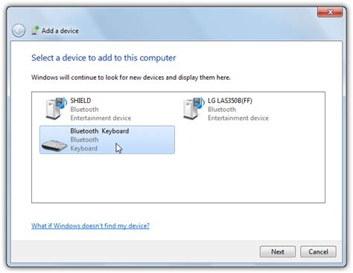Open 'What if Windows doesn't find my device?' link
Screen dimensions: 353x273
click(90, 226)
